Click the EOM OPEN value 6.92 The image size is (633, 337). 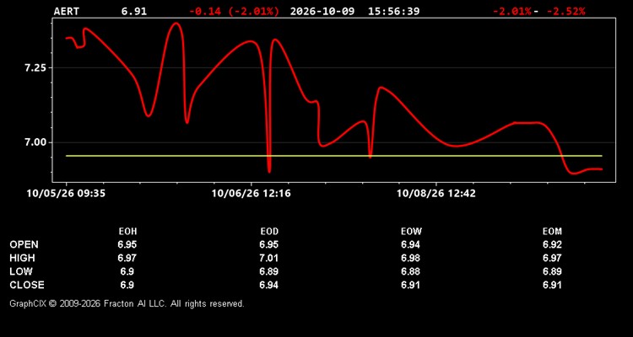pyautogui.click(x=552, y=244)
